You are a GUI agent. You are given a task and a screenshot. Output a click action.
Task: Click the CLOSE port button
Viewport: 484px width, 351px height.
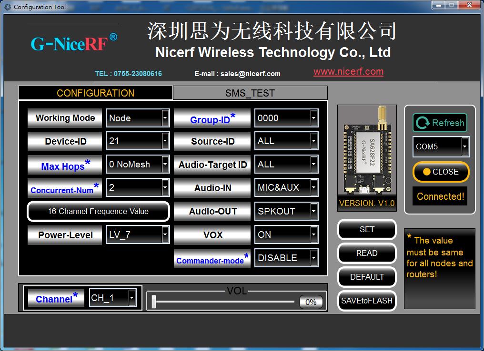click(441, 172)
